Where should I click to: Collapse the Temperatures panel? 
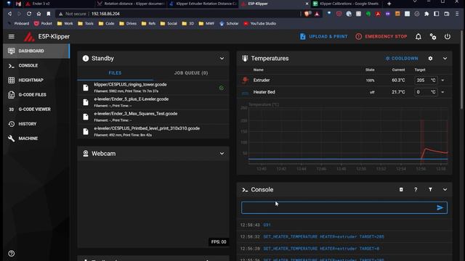(445, 58)
